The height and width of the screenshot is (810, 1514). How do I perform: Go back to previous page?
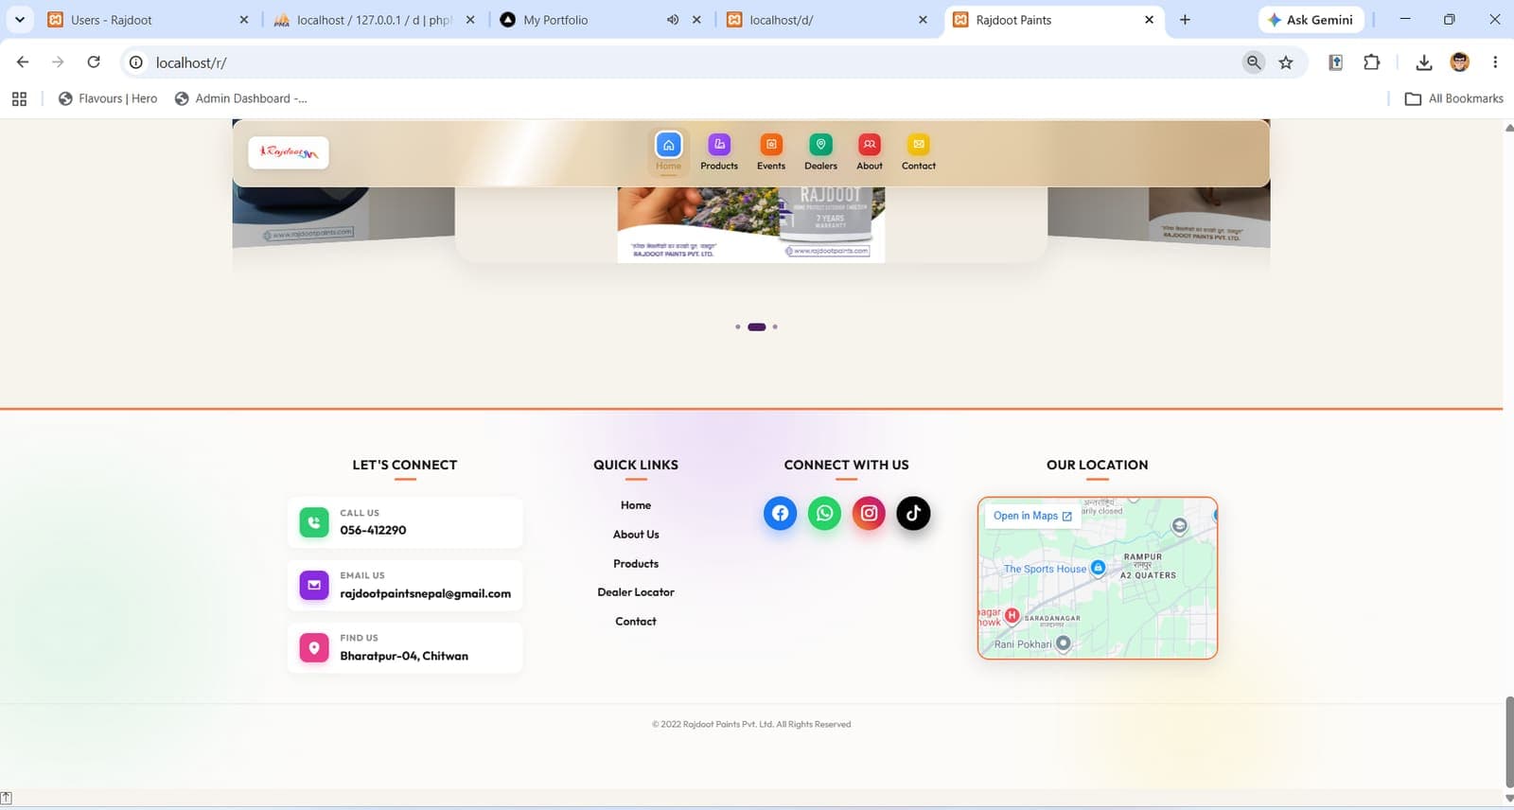(x=23, y=62)
